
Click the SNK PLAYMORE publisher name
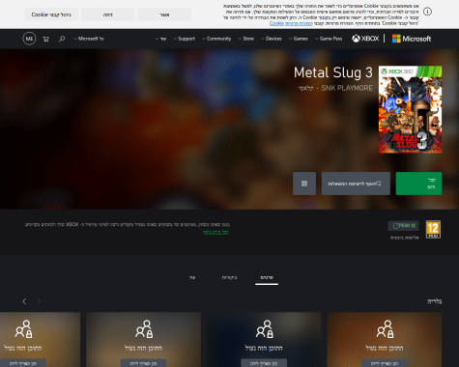pos(347,88)
